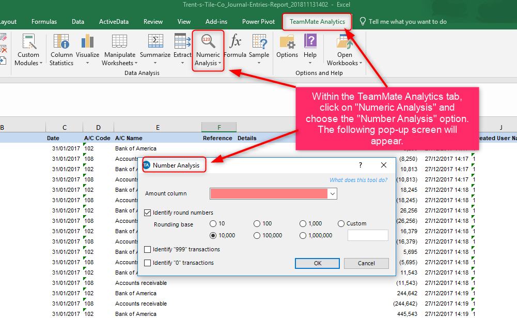Screen dimensions: 517x318
Task: Click the question mark in the dialog title bar
Action: pos(361,165)
